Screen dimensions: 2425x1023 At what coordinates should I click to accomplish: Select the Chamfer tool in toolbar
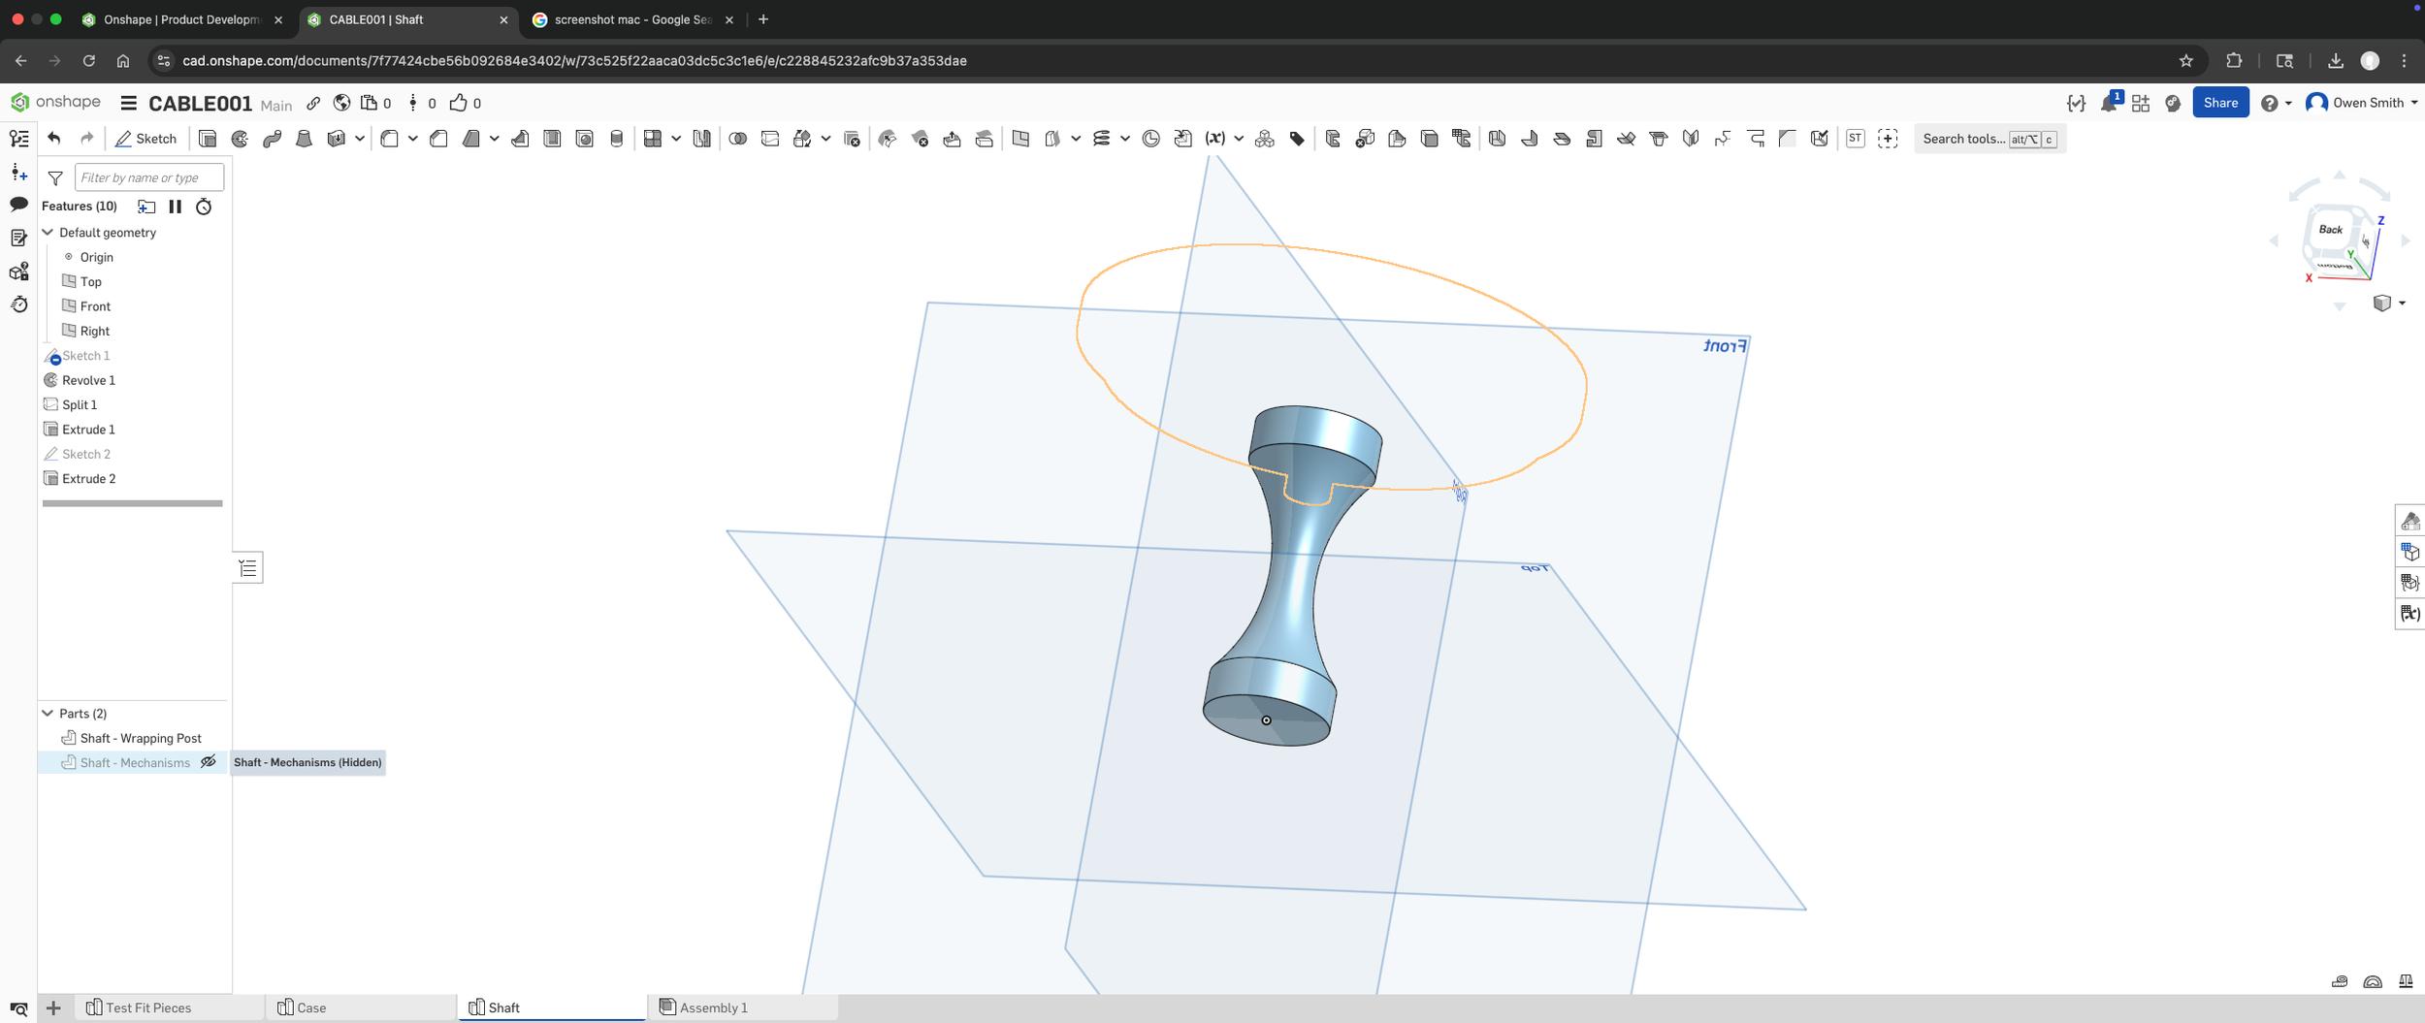point(438,139)
